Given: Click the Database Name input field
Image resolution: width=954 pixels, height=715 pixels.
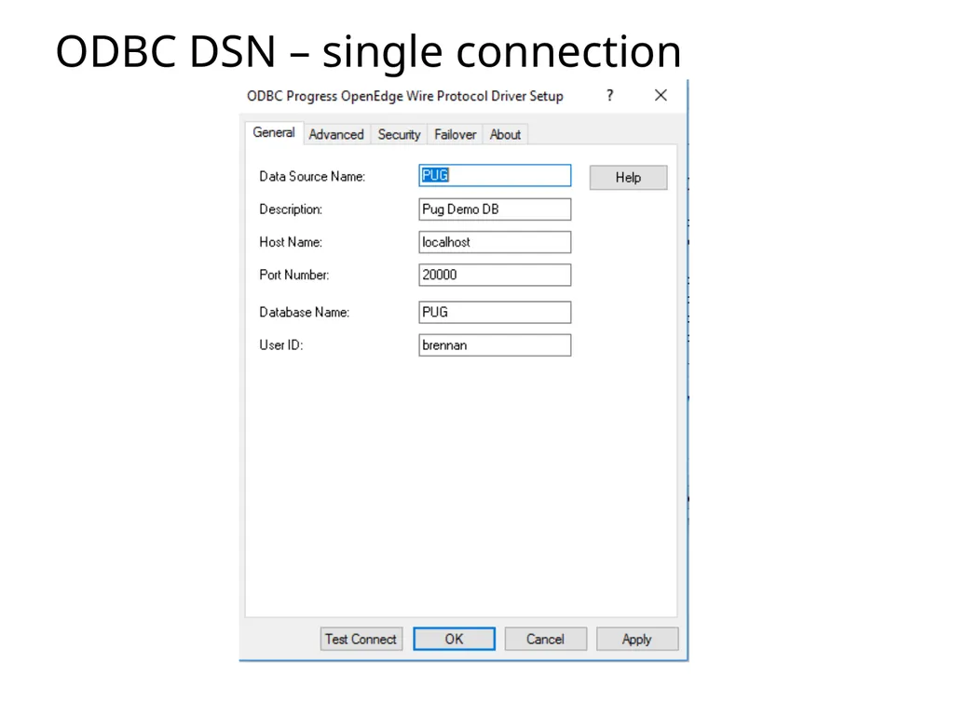Looking at the screenshot, I should pos(495,313).
